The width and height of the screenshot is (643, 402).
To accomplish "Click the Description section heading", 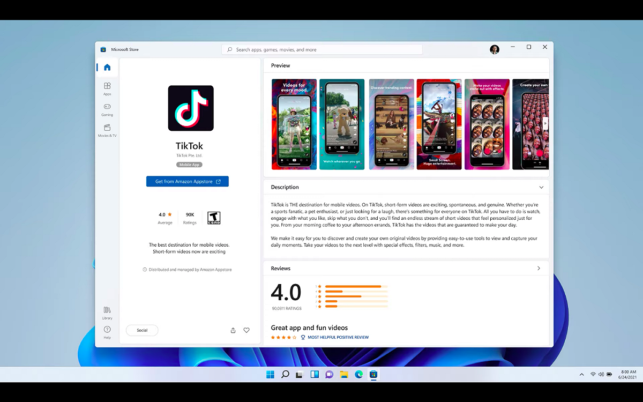I will pyautogui.click(x=285, y=188).
